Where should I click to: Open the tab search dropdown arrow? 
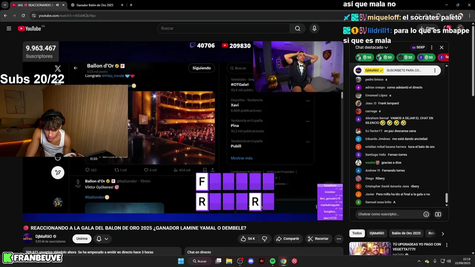point(5,5)
